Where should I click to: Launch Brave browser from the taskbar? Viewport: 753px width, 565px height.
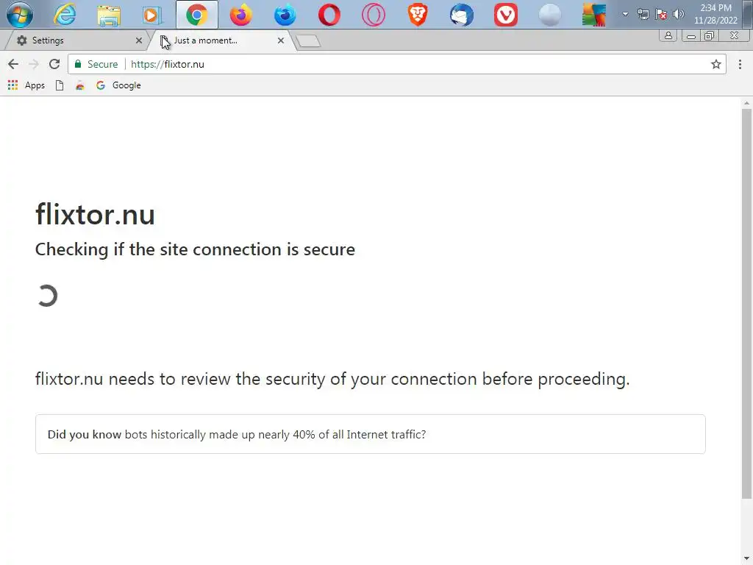(418, 15)
